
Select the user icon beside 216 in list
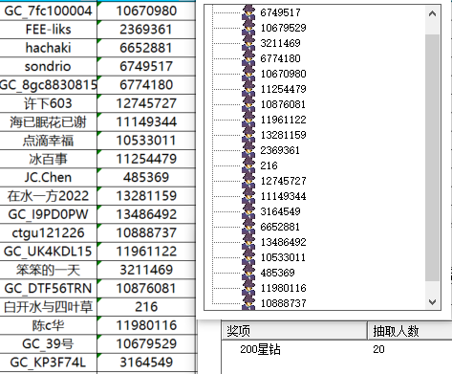point(248,165)
